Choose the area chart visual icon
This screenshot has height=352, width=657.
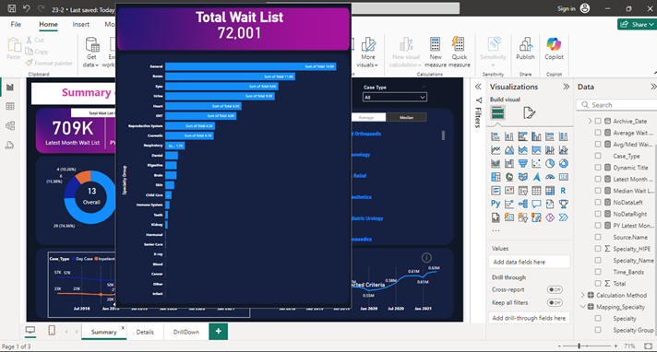pos(509,150)
